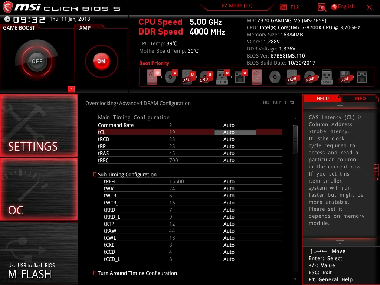This screenshot has width=380, height=285.
Task: Toggle the XMP button currently ON
Action: [101, 61]
